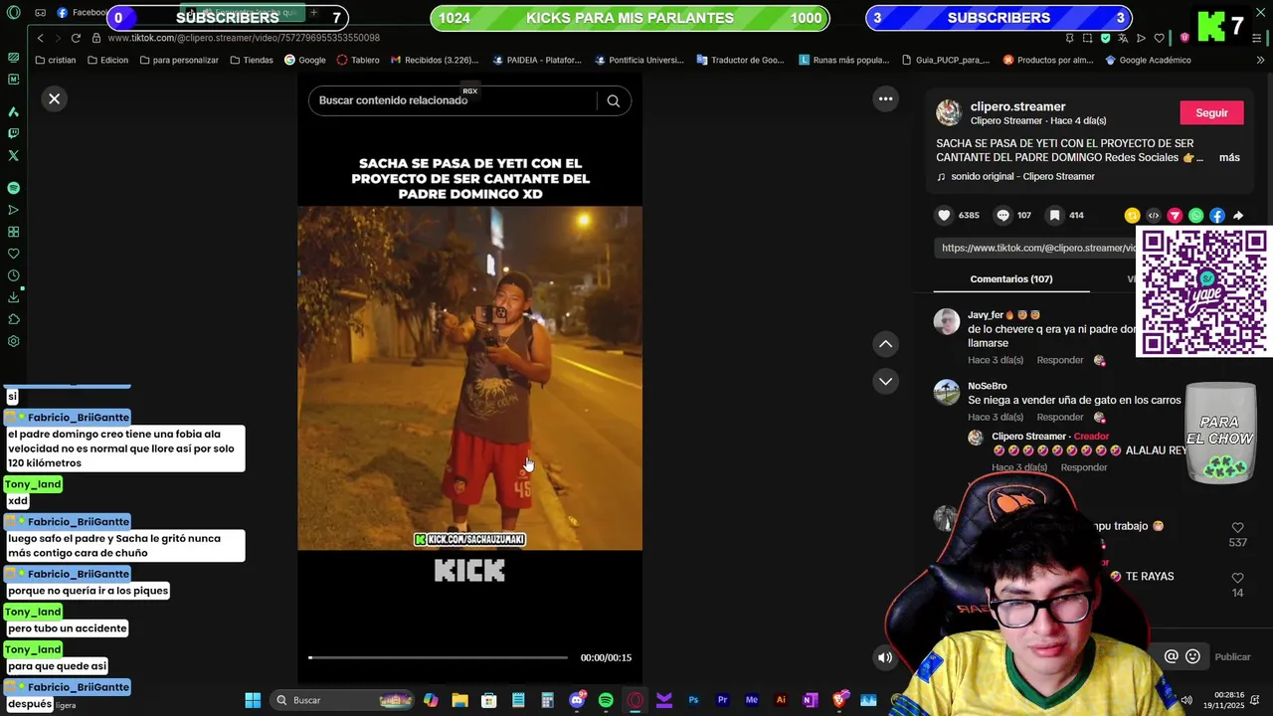
Task: Click the red send-to-friends icon
Action: tap(1175, 215)
